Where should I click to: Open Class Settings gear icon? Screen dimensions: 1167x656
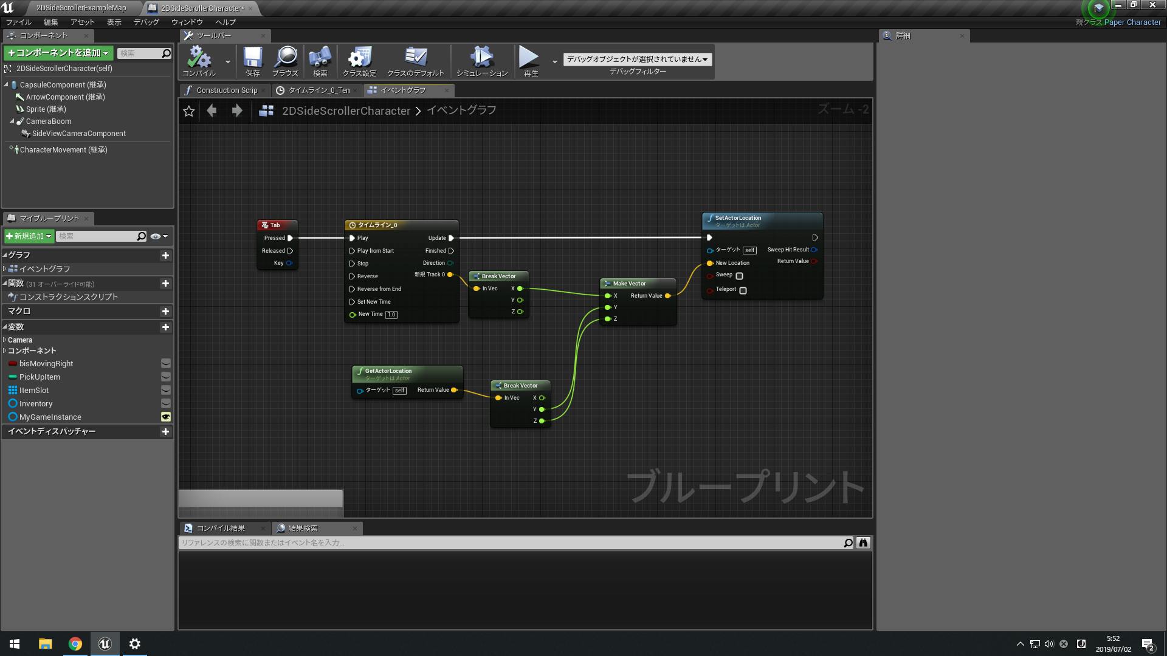pyautogui.click(x=359, y=58)
